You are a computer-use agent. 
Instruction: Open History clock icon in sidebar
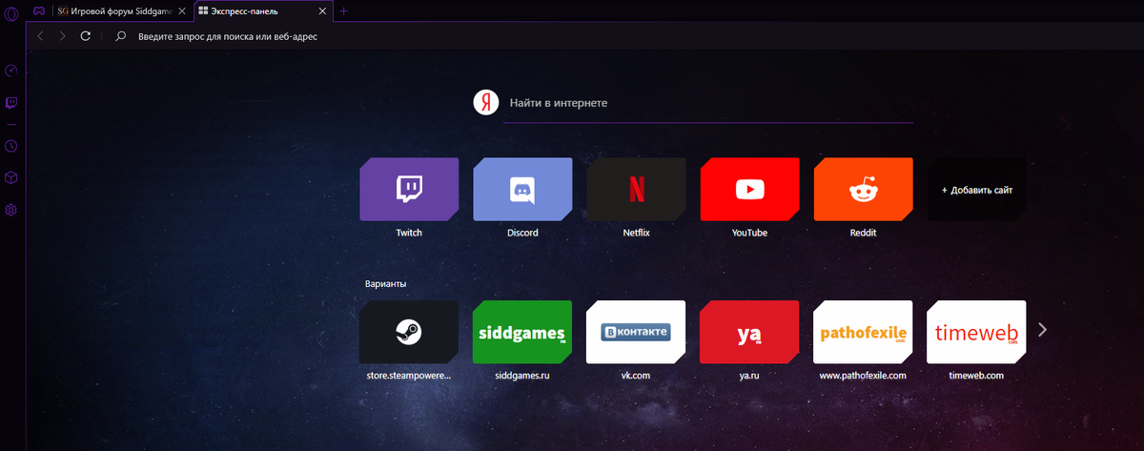pyautogui.click(x=11, y=146)
